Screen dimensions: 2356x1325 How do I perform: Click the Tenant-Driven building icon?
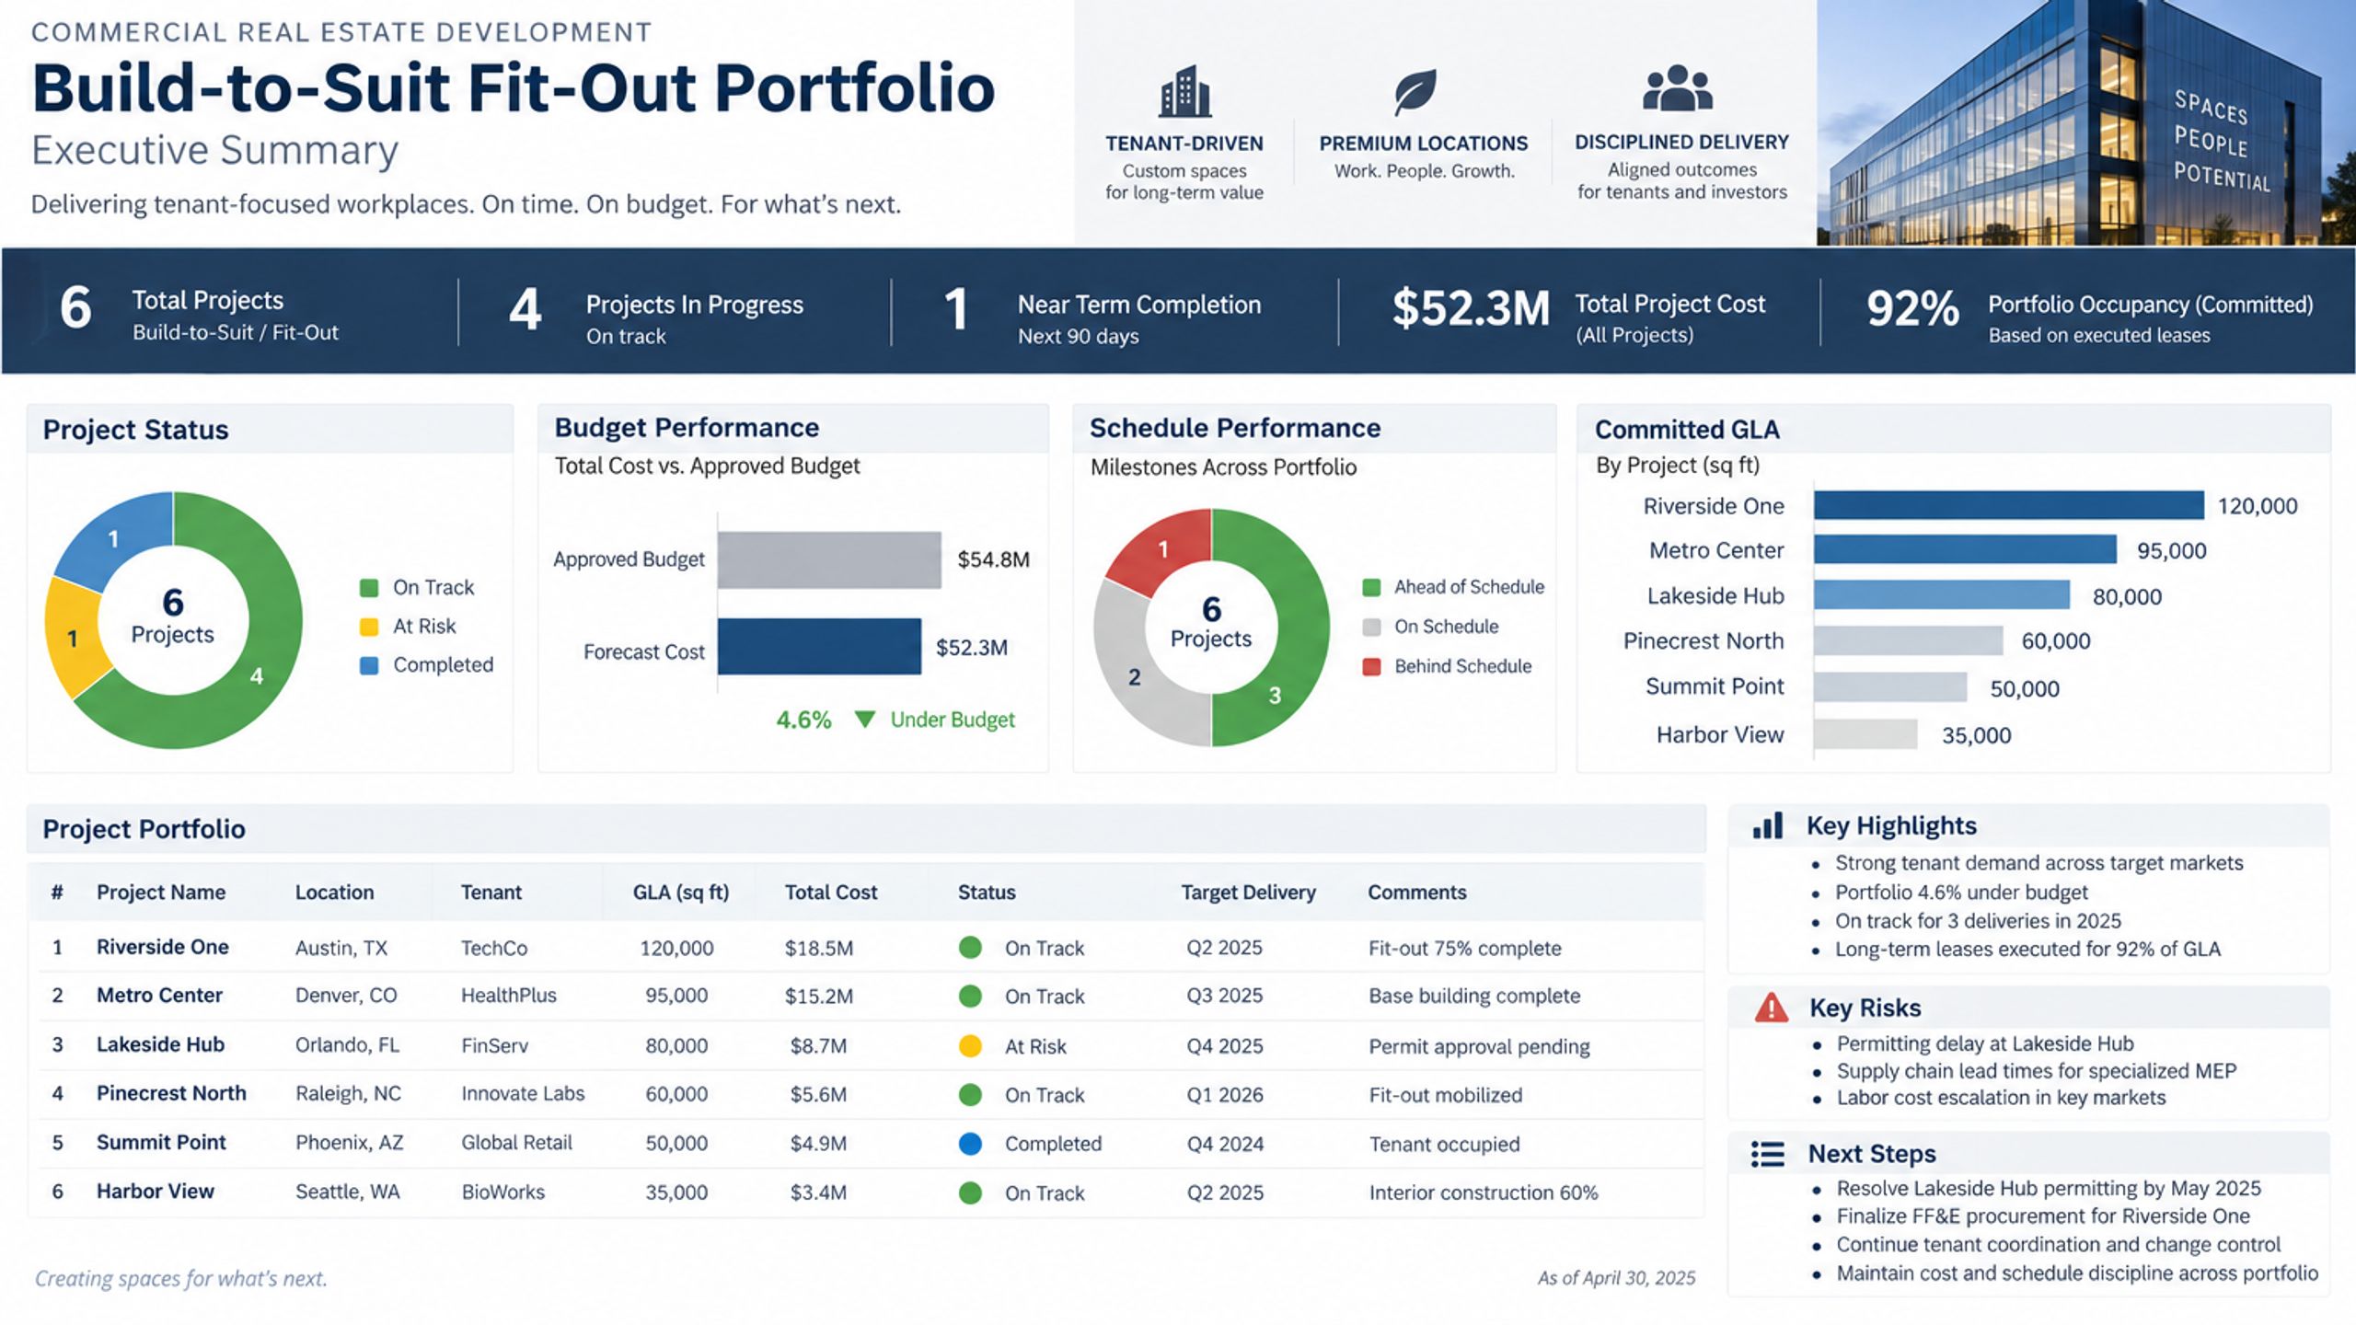point(1184,91)
